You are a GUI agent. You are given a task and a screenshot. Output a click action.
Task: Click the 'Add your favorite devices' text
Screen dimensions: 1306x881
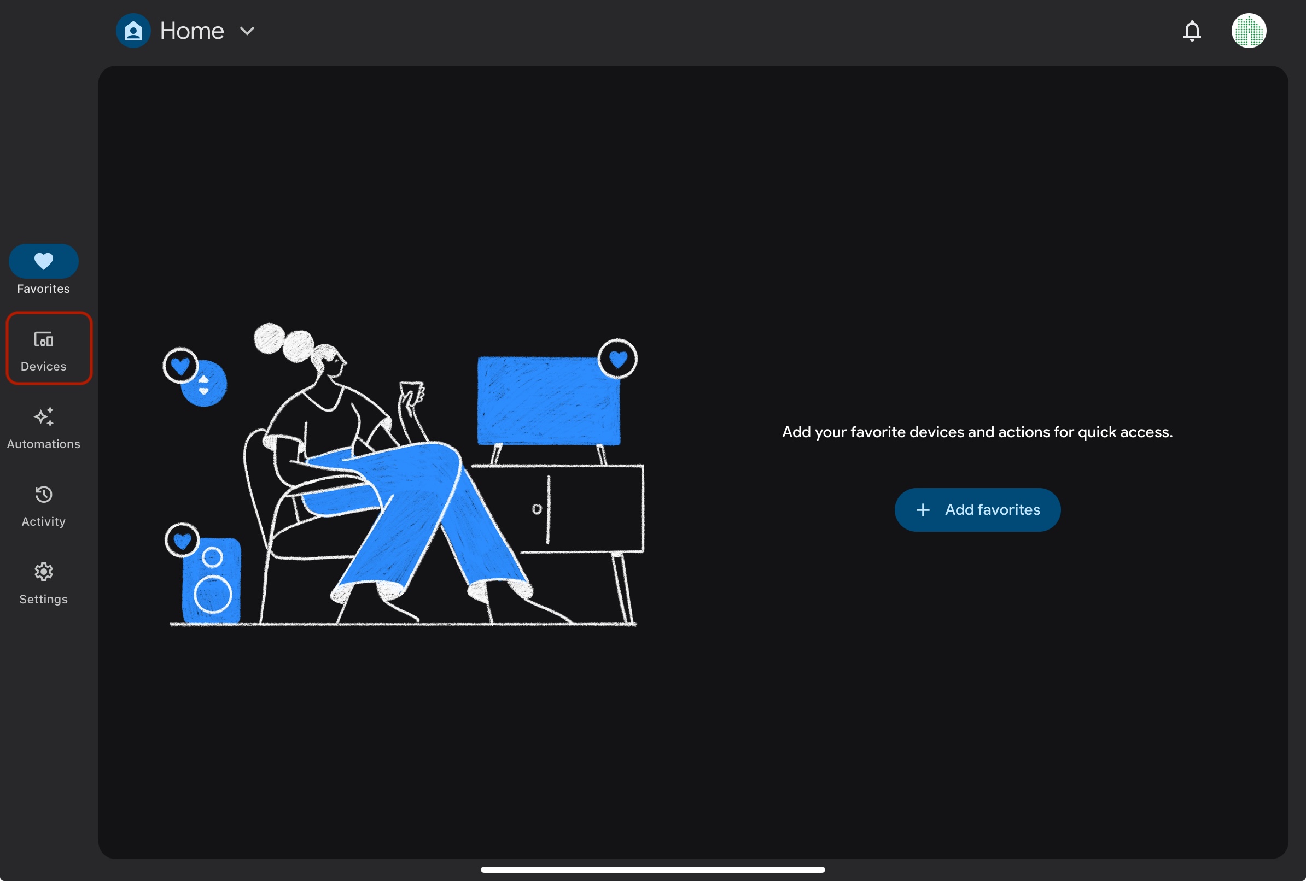coord(977,432)
